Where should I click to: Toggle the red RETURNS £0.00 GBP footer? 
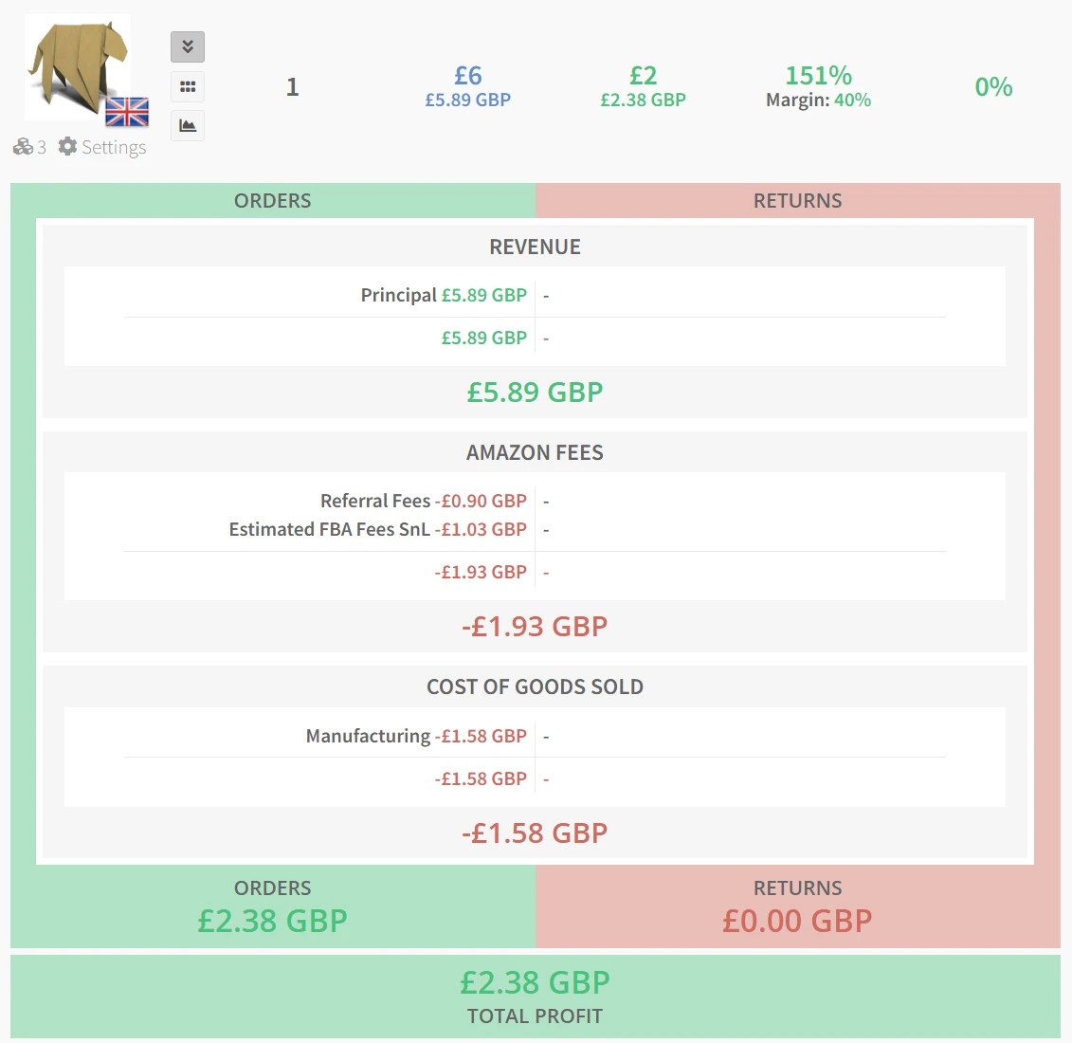pyautogui.click(x=797, y=906)
